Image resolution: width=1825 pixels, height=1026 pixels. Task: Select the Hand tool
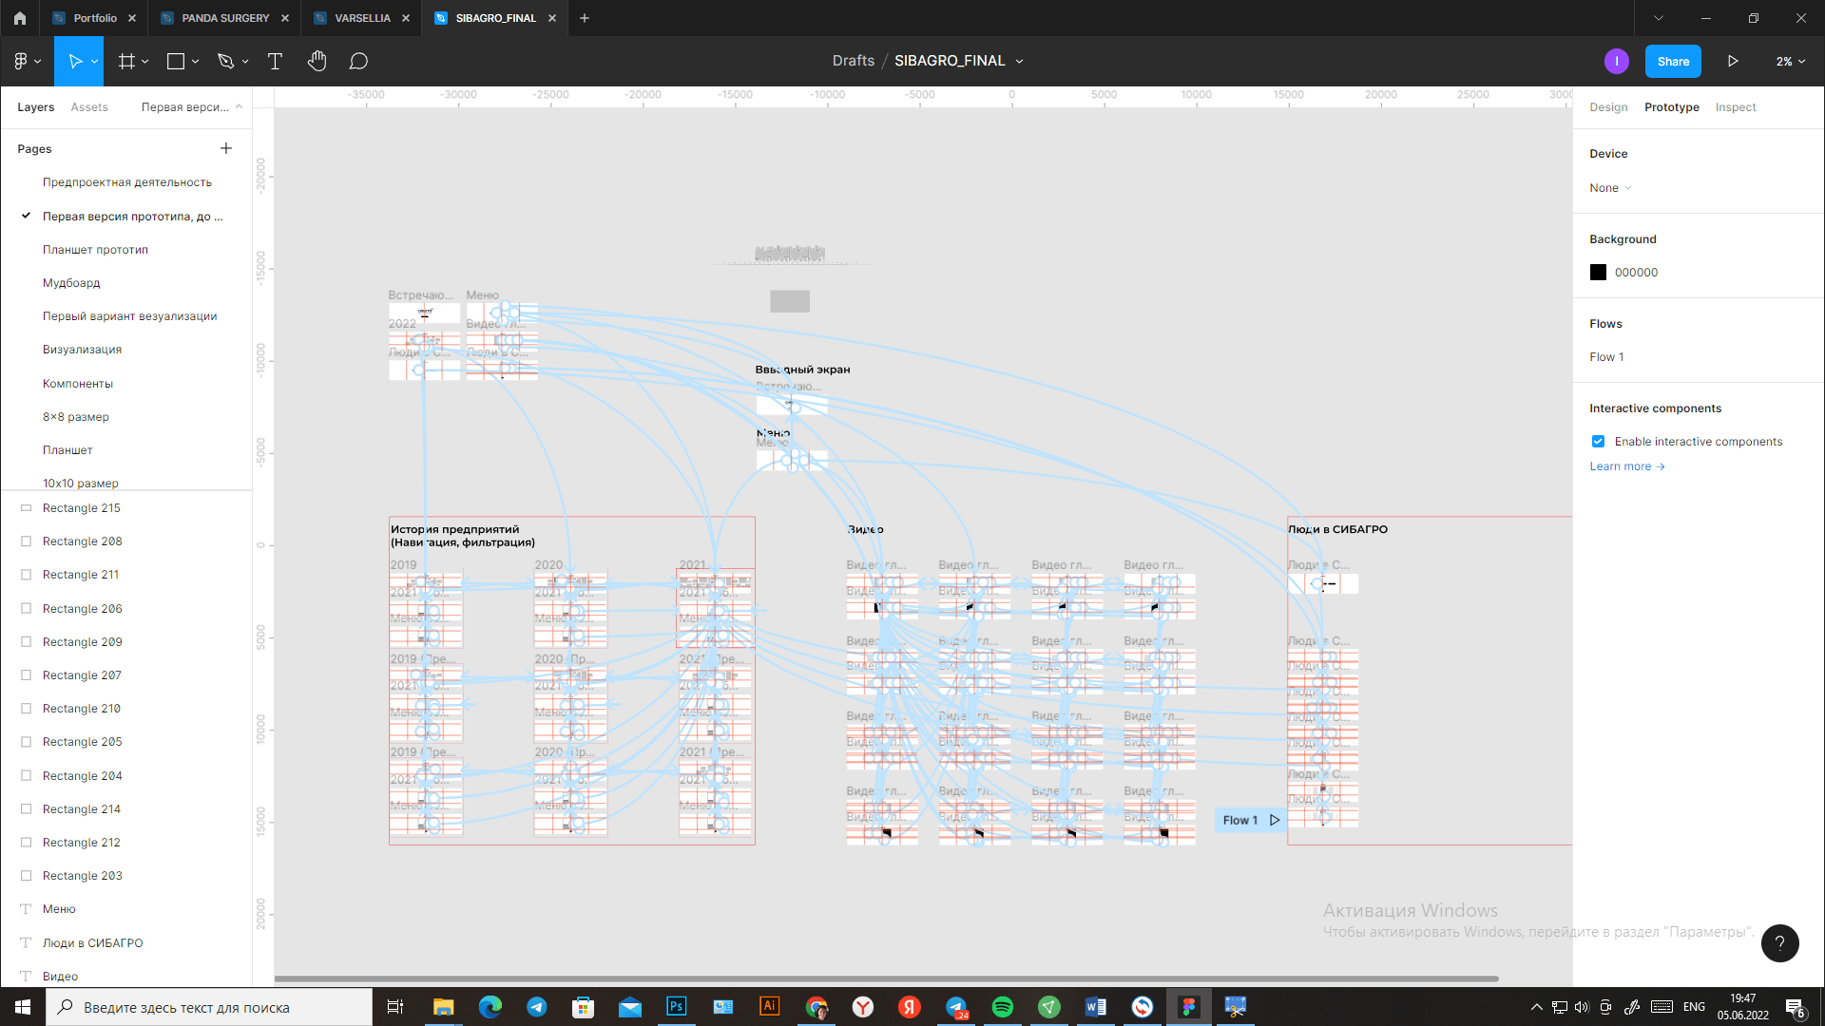(317, 61)
